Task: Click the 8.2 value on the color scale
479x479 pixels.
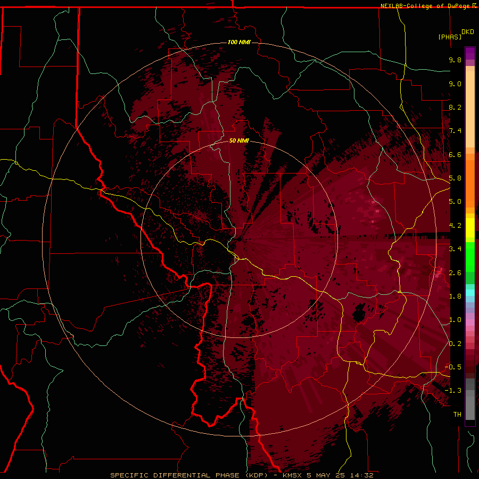Action: click(455, 107)
